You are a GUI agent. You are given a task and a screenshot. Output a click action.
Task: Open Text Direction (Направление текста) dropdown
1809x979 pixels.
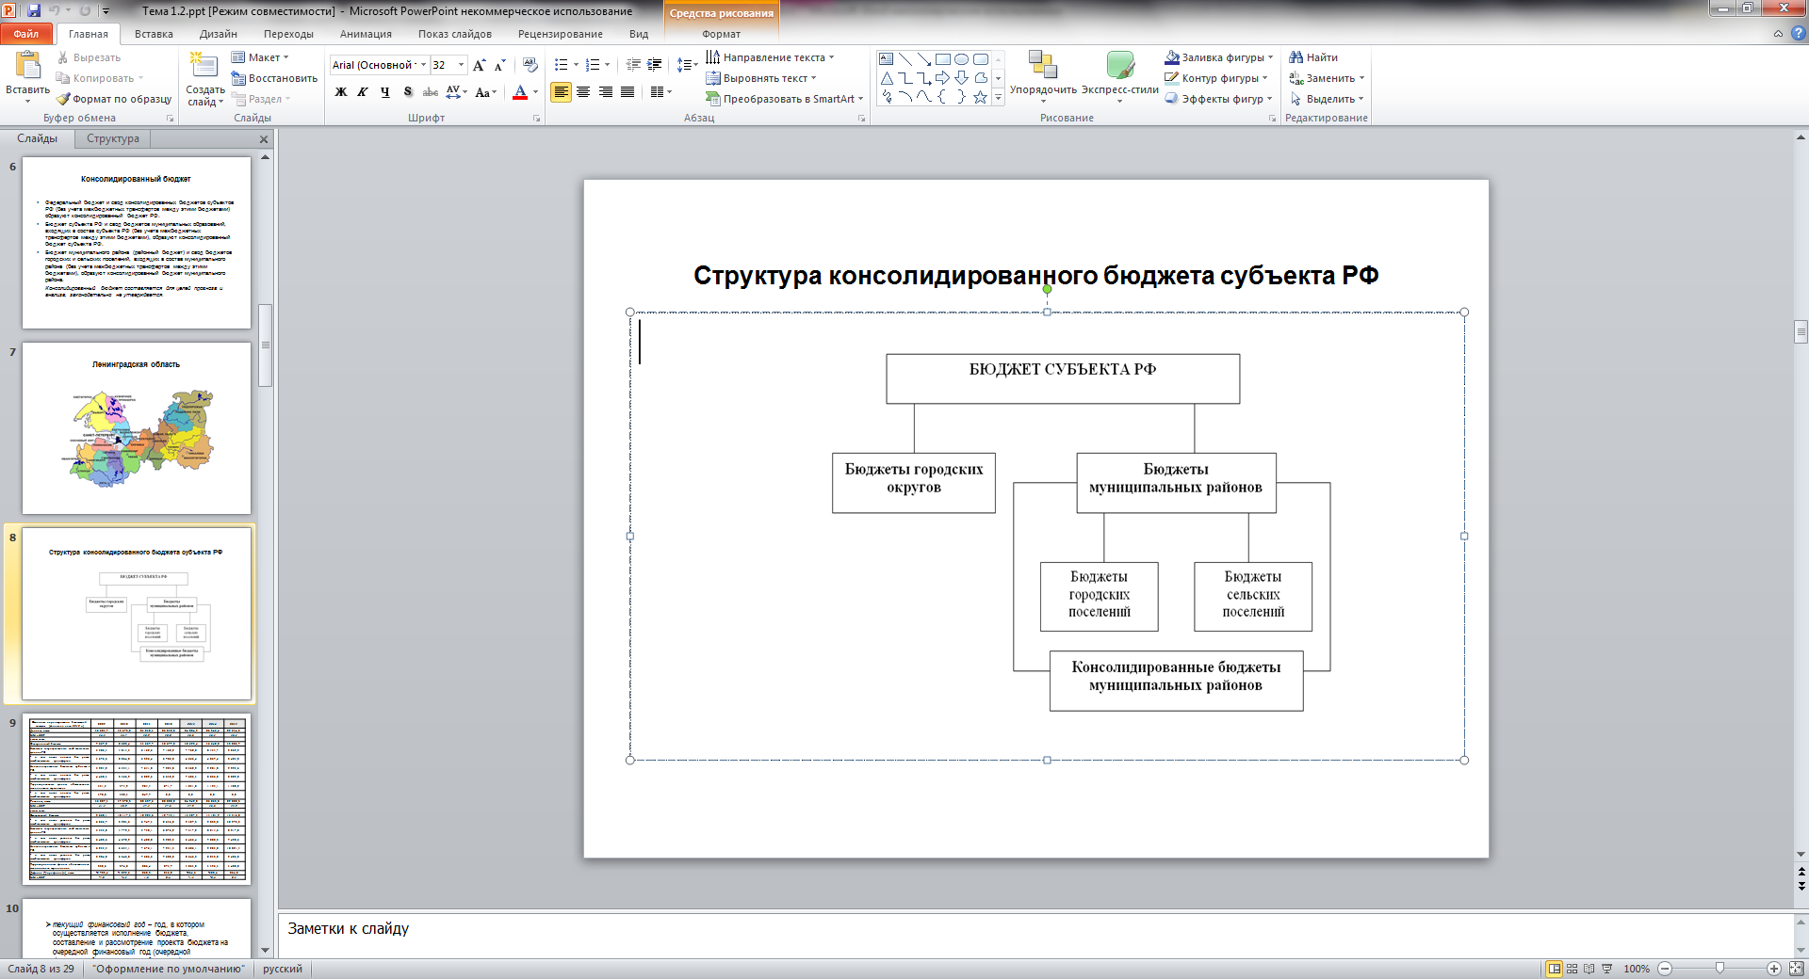770,57
